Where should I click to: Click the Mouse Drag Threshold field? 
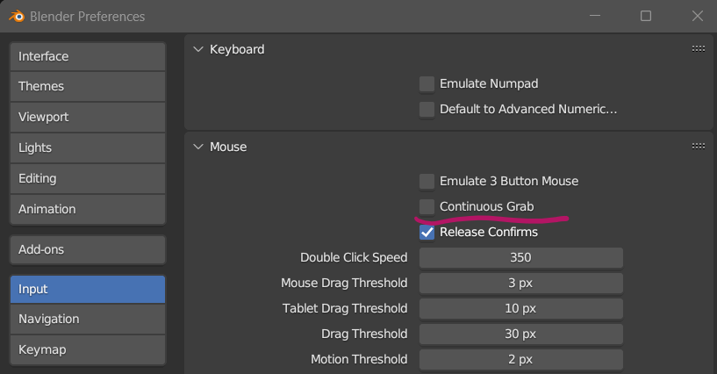pos(520,284)
